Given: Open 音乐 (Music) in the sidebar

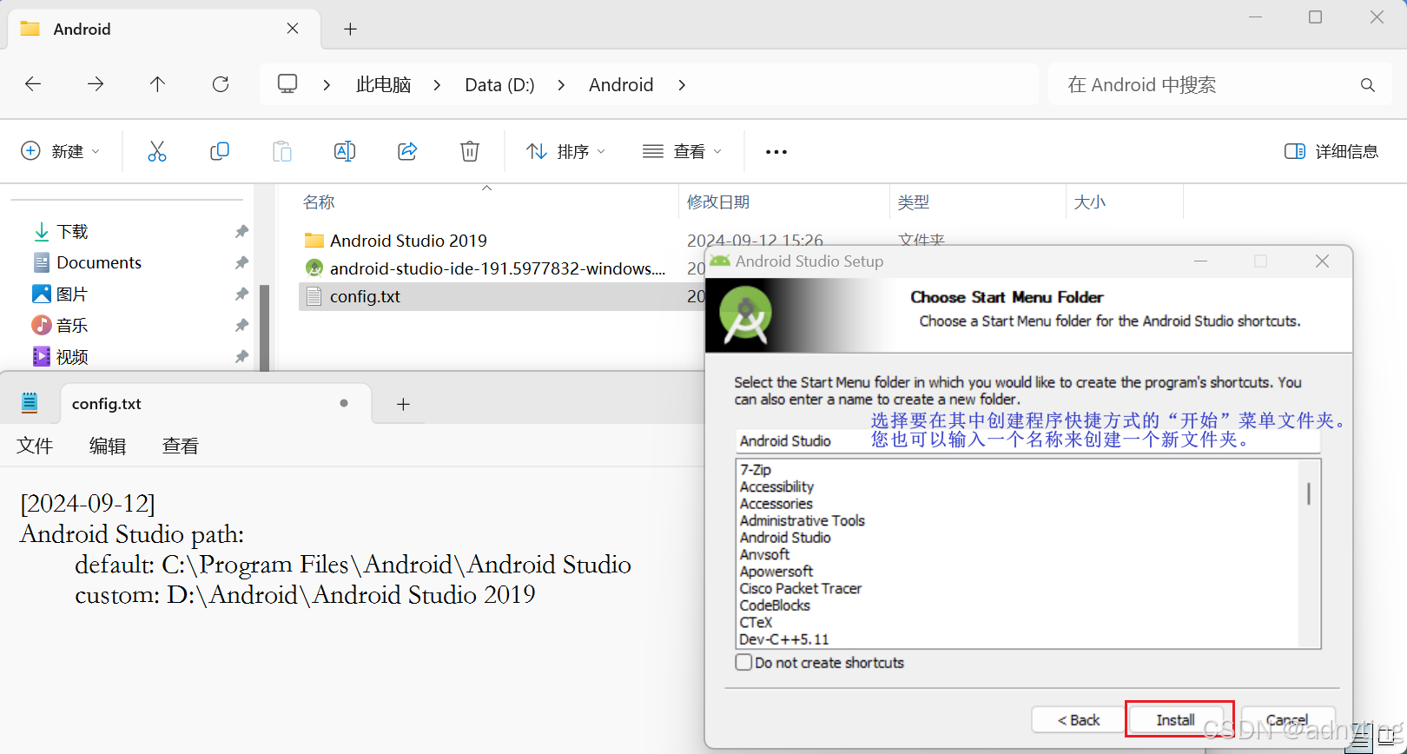Looking at the screenshot, I should (x=72, y=326).
